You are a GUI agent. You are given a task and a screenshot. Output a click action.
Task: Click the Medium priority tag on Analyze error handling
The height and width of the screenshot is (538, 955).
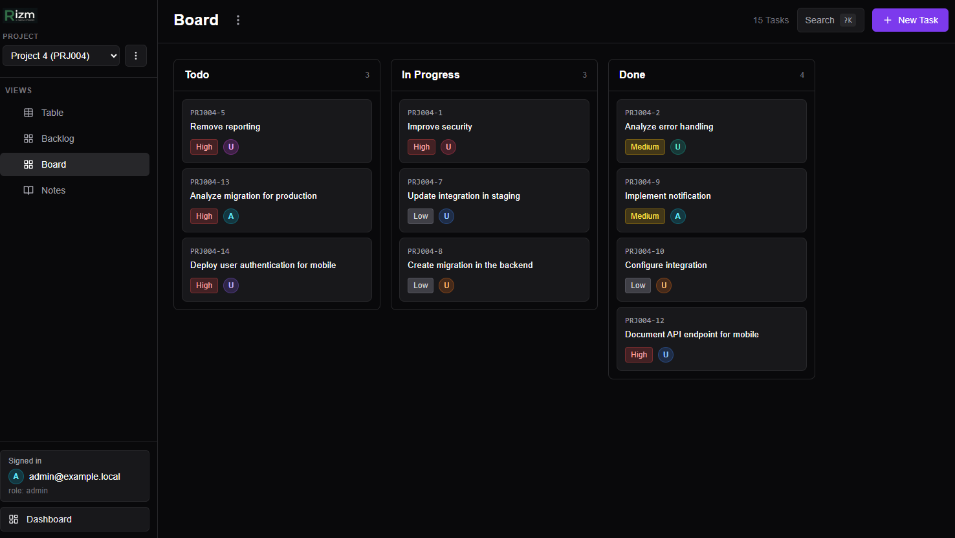(644, 147)
